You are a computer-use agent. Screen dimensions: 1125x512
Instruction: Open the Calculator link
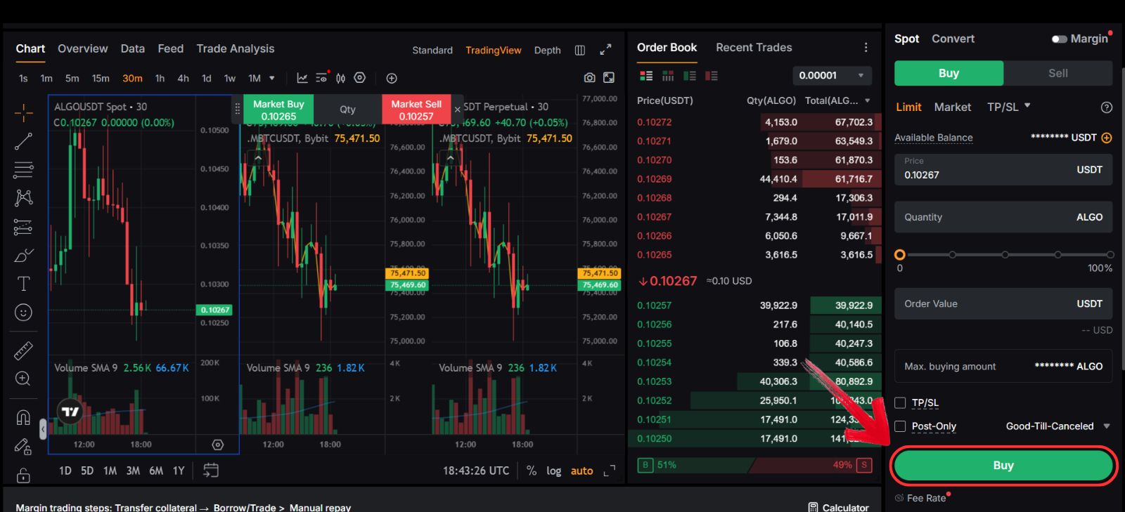[x=838, y=507]
